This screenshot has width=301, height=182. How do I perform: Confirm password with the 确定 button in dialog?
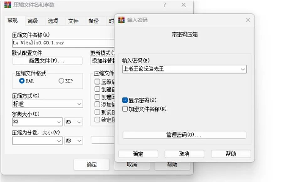[138, 154]
